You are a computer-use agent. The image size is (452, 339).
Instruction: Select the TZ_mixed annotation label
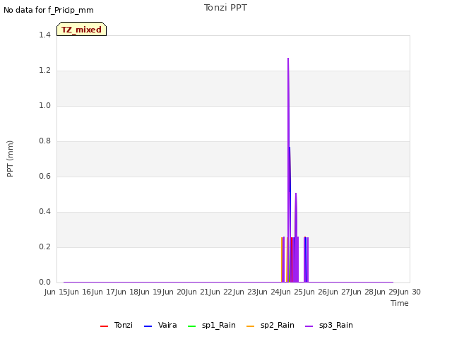[x=82, y=29]
